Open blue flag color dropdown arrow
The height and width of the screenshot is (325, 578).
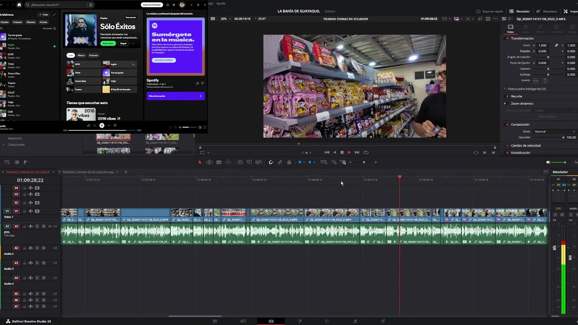coord(304,162)
